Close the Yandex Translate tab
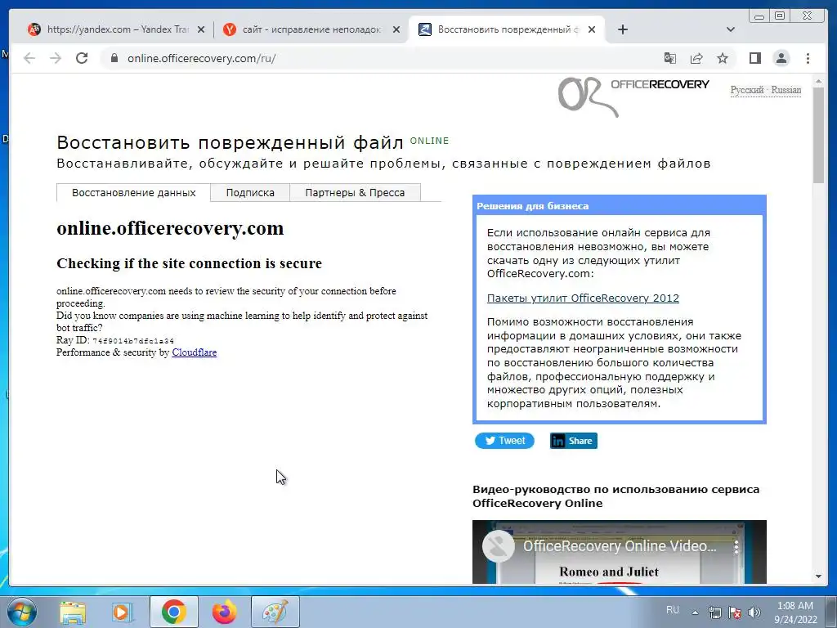Viewport: 837px width, 628px height. click(201, 29)
